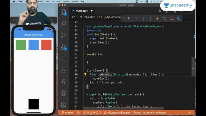This screenshot has width=206, height=116.
Task: Click Step Out in debug toolbar
Action: coord(150,18)
